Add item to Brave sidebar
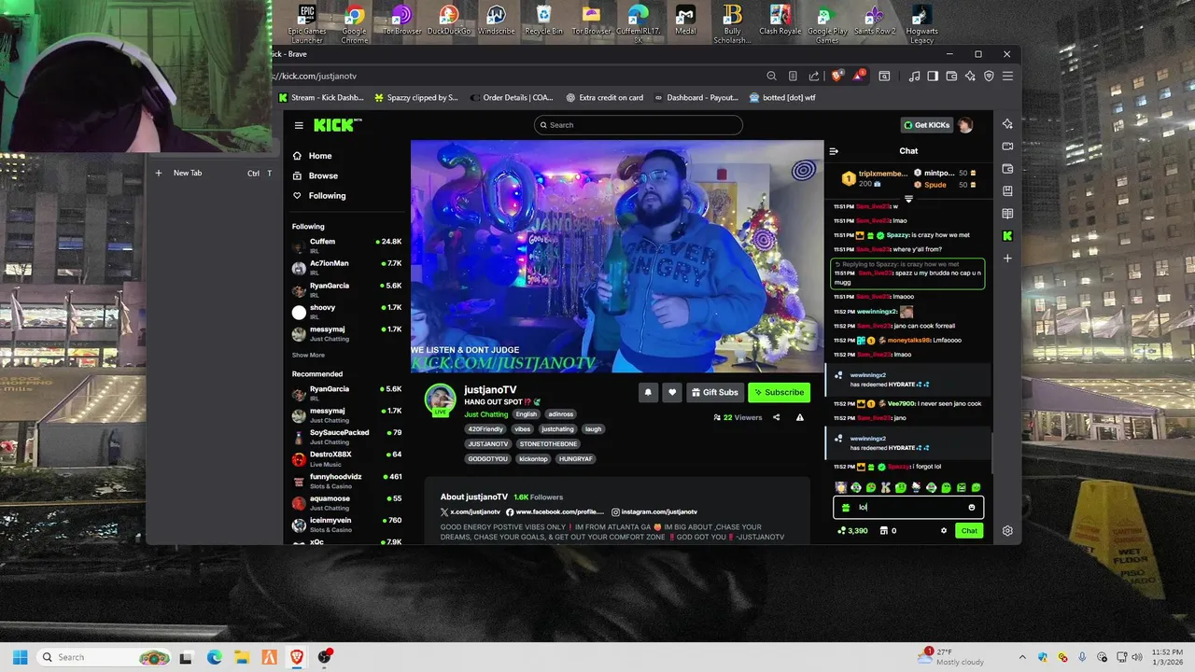The width and height of the screenshot is (1195, 672). (1007, 259)
